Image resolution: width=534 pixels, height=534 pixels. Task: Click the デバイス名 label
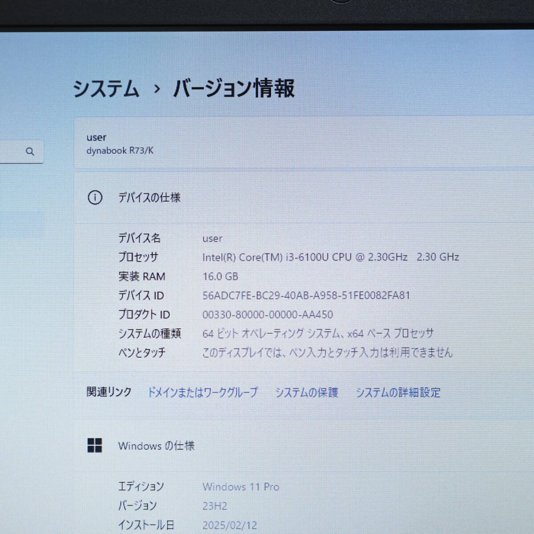[139, 238]
